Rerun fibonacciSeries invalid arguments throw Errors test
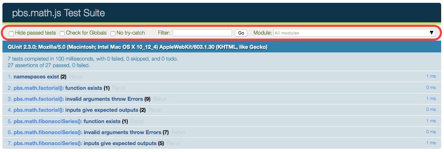 click(178, 132)
